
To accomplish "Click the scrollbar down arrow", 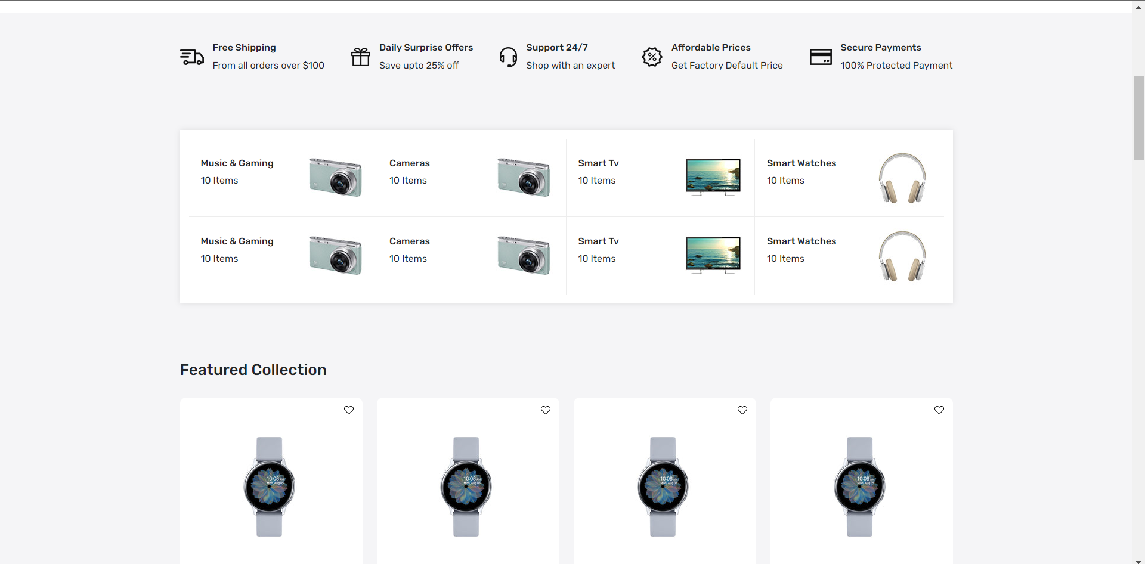I will click(x=1138, y=558).
